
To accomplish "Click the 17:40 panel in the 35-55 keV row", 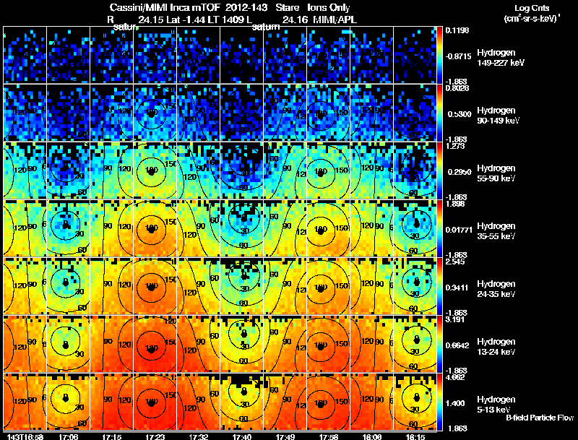I will 241,228.
